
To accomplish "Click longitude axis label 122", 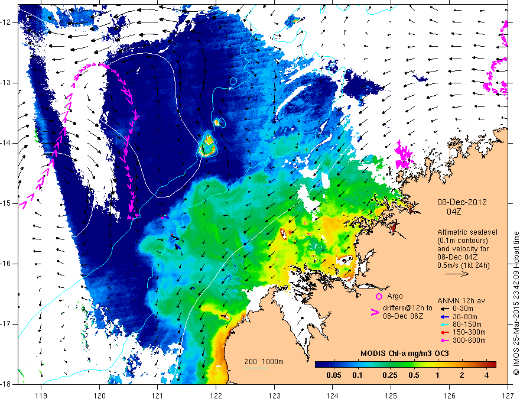I will coord(216,396).
